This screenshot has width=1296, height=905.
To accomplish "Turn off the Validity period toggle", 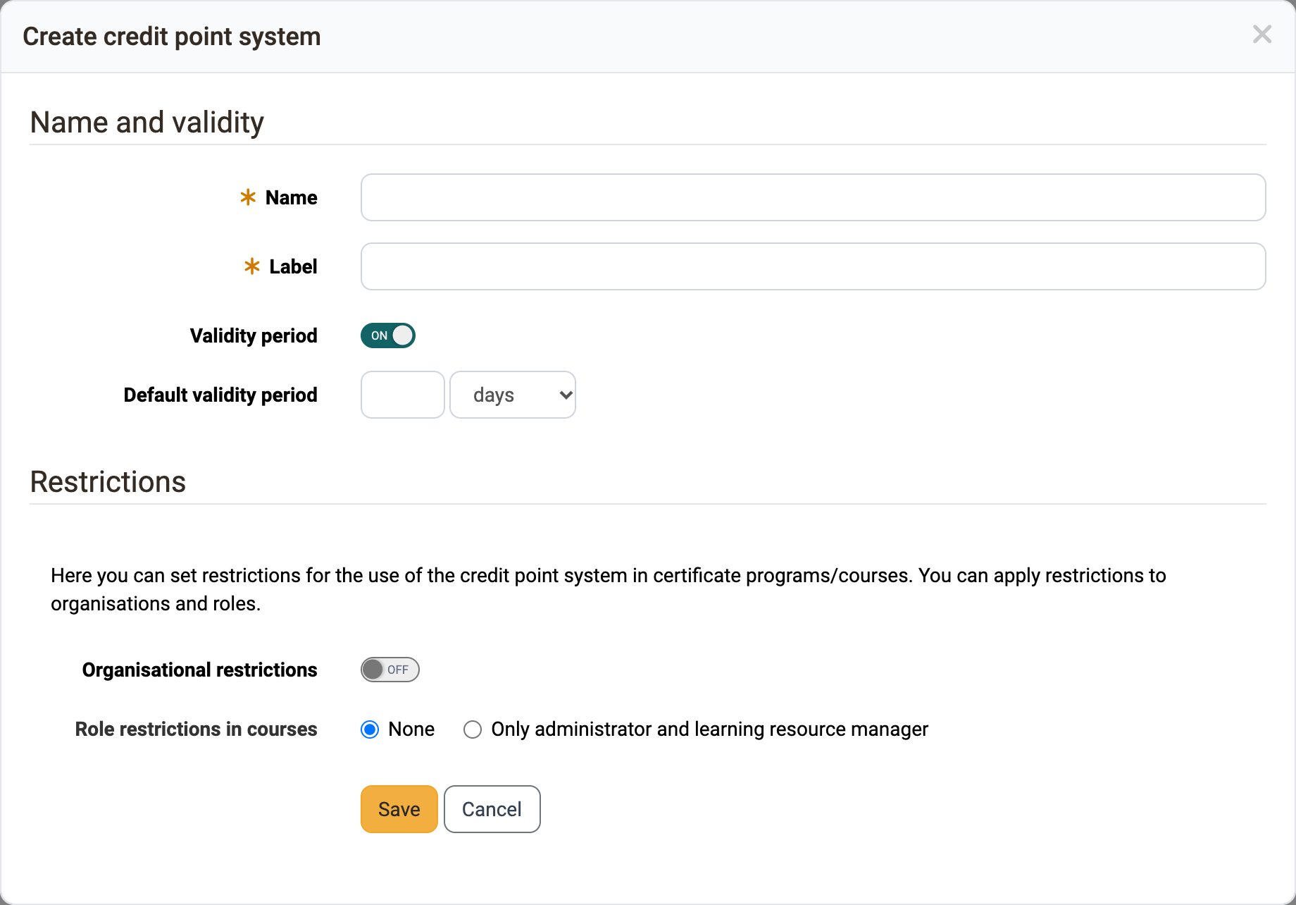I will (388, 335).
